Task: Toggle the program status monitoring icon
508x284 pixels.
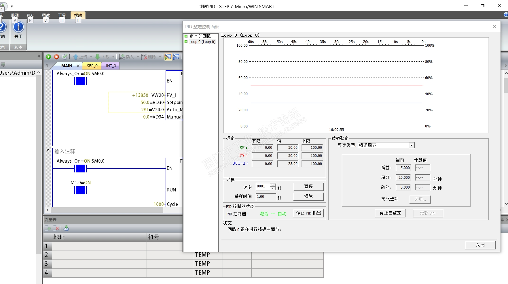Action: pyautogui.click(x=168, y=57)
